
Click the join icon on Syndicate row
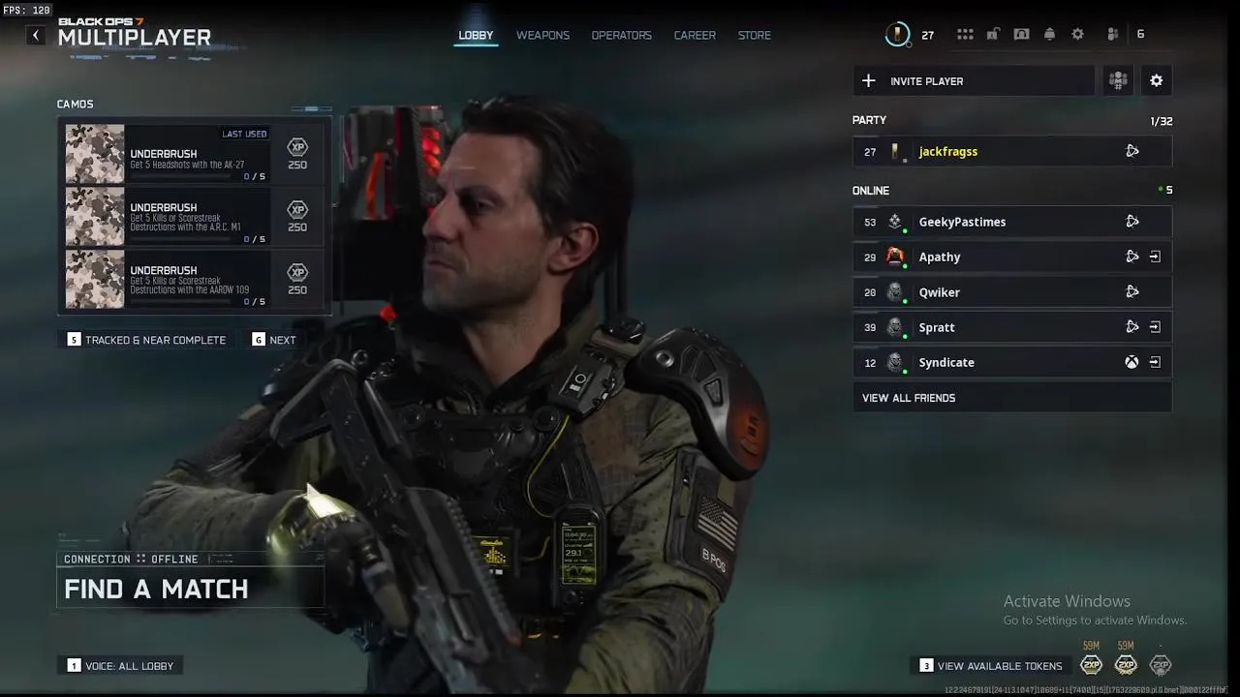pos(1155,362)
